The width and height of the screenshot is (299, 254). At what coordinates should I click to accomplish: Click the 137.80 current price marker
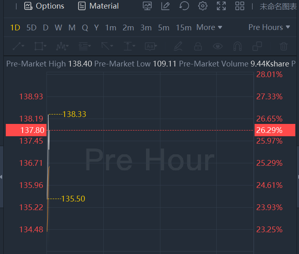(x=25, y=130)
